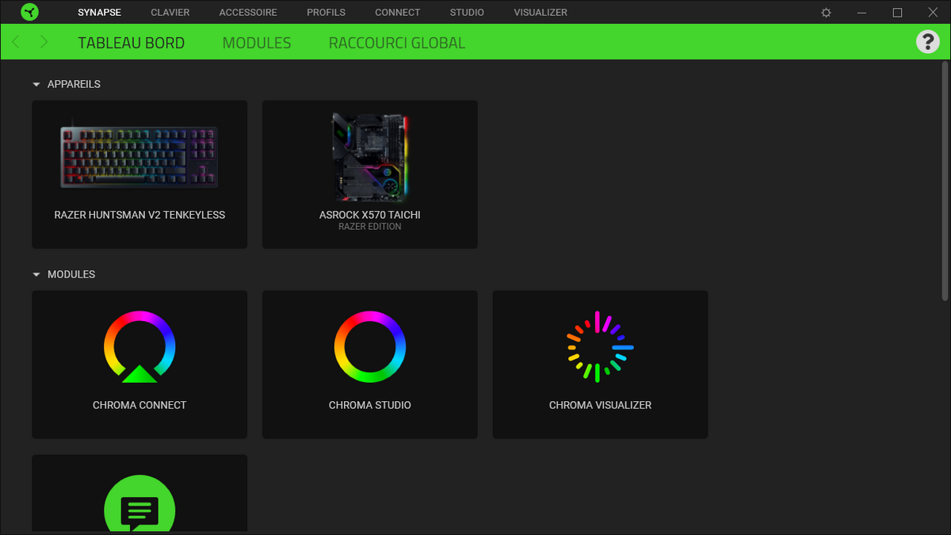Open settings with the gear icon
The height and width of the screenshot is (535, 951).
827,13
